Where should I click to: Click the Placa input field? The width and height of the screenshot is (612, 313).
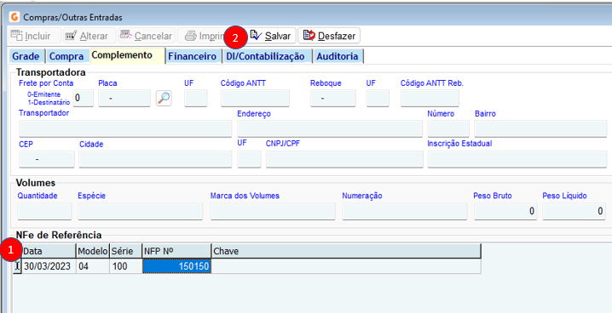(124, 98)
